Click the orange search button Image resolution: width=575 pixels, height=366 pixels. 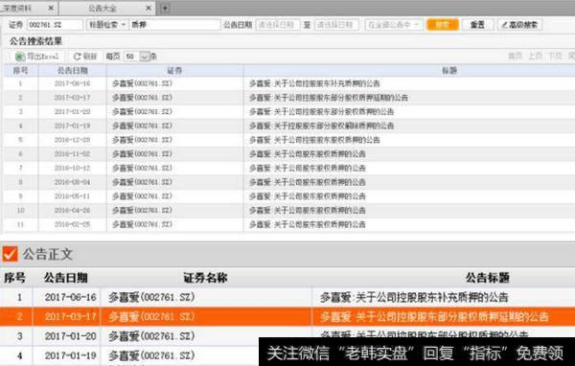[x=443, y=25]
